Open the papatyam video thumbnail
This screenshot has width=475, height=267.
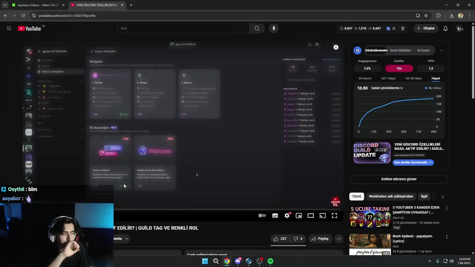pyautogui.click(x=370, y=245)
